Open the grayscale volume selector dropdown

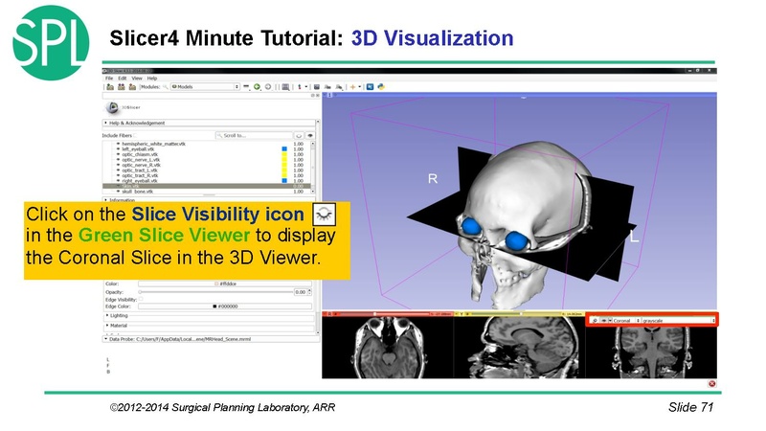tap(678, 321)
